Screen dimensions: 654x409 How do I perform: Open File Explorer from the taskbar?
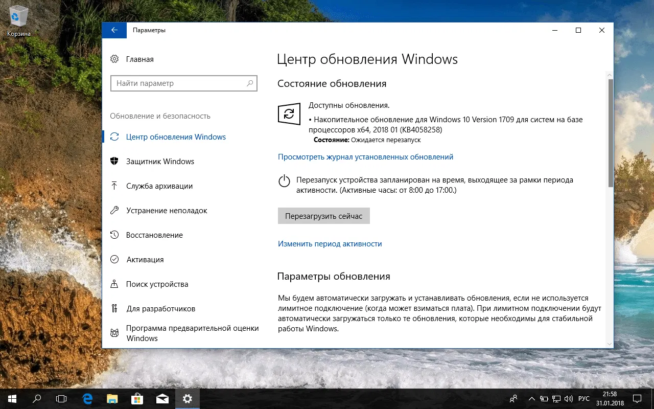[x=112, y=398]
